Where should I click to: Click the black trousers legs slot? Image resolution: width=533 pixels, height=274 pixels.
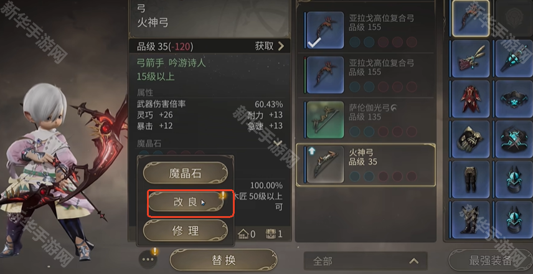pyautogui.click(x=471, y=179)
